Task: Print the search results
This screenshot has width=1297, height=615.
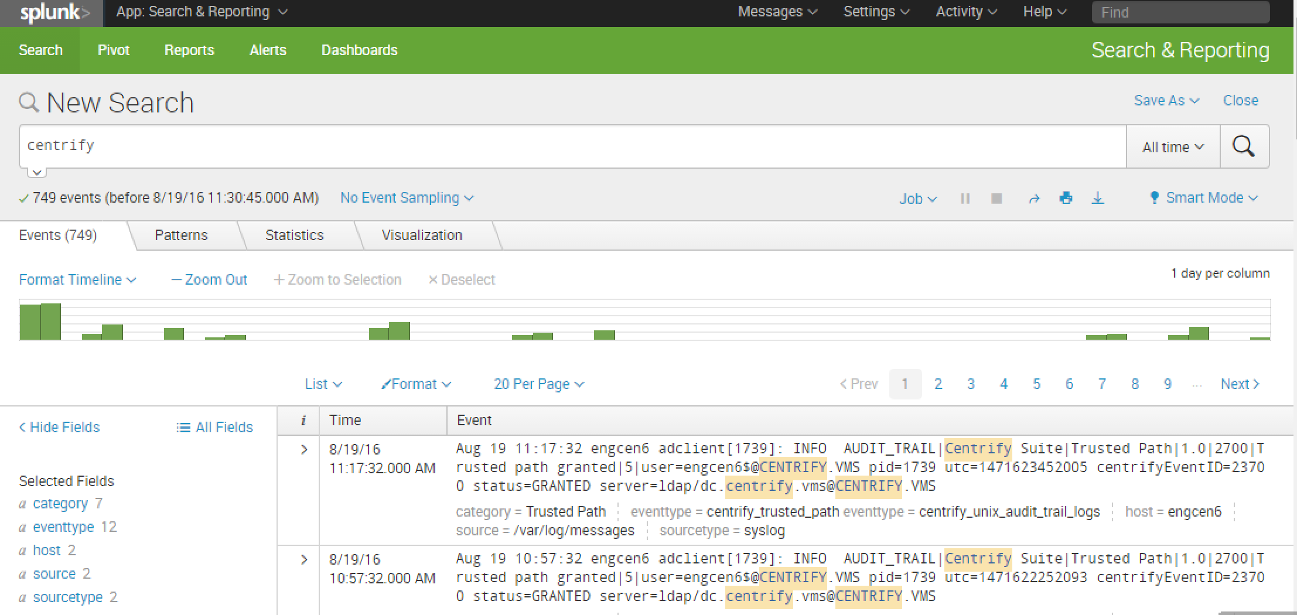Action: [1066, 198]
